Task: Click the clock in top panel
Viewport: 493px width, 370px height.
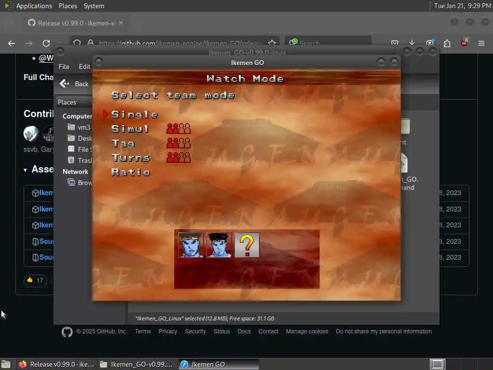Action: coord(463,6)
